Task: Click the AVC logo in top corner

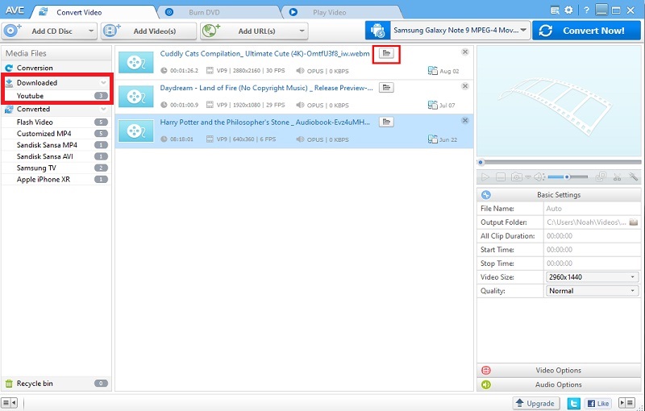Action: [x=15, y=10]
